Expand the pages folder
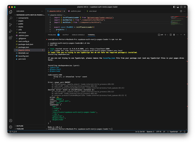 (x=29, y=21)
